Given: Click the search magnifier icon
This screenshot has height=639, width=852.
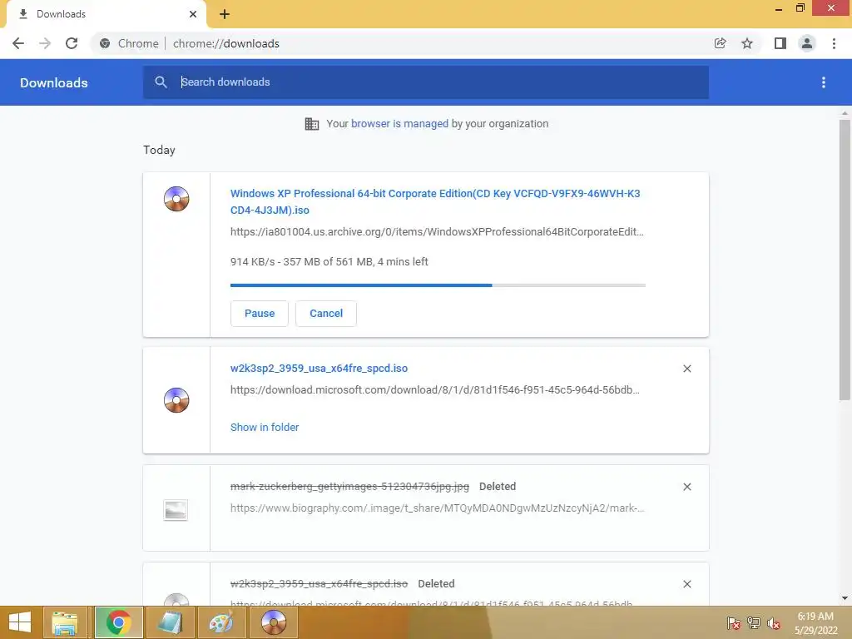Looking at the screenshot, I should click(x=161, y=82).
